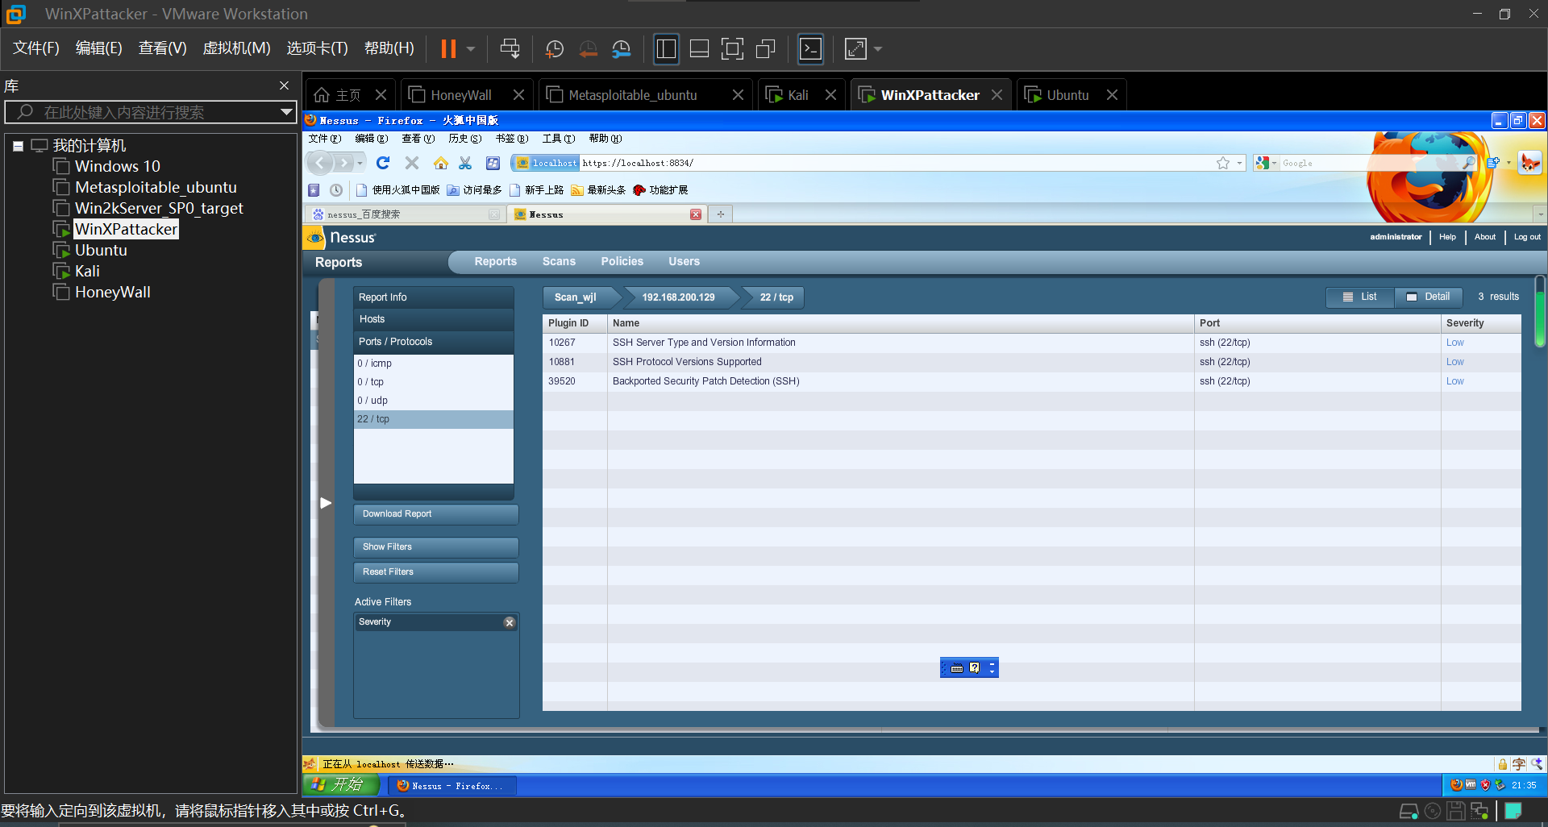Image resolution: width=1548 pixels, height=827 pixels.
Task: Click the scissors icon in Firefox toolbar
Action: tap(465, 163)
